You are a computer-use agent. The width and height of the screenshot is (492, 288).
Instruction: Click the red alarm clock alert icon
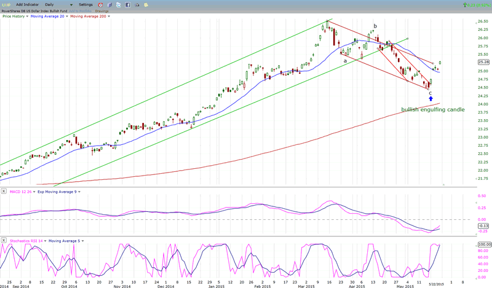[101, 4]
